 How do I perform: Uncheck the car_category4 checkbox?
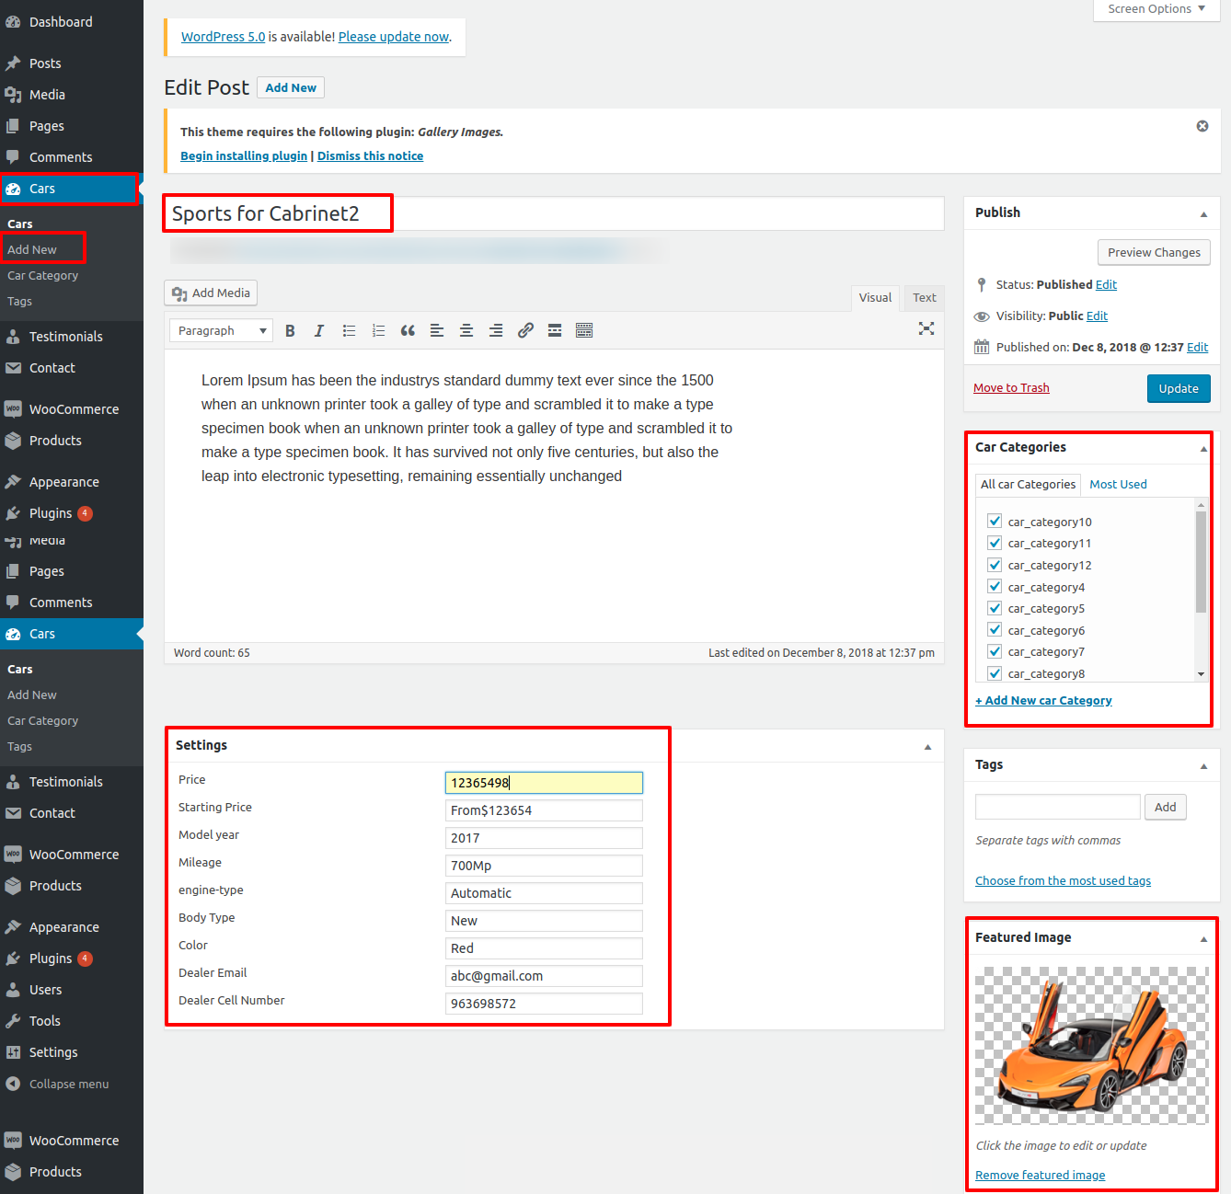point(995,587)
